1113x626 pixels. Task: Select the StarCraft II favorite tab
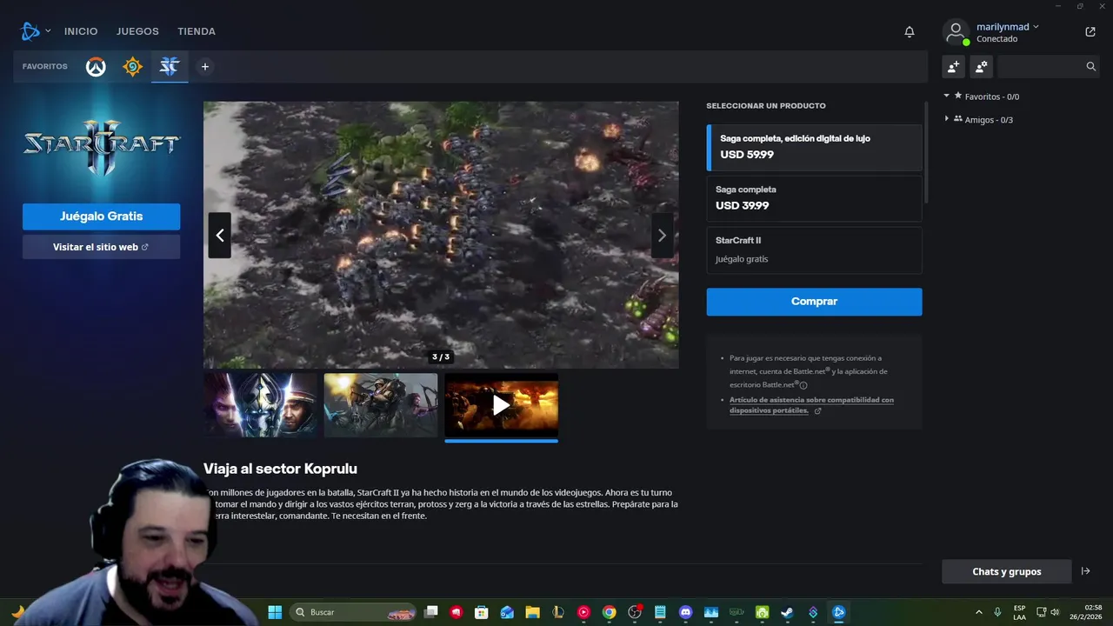pos(170,67)
